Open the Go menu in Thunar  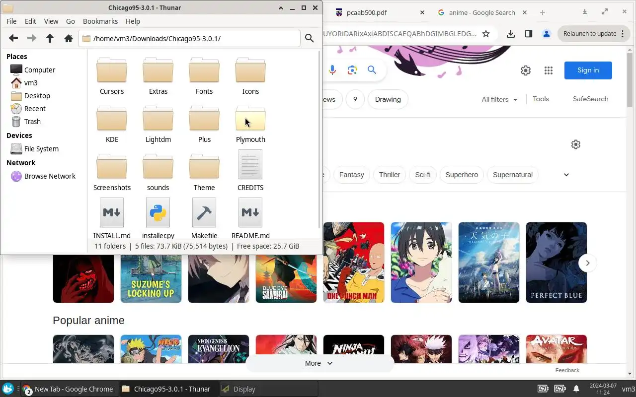71,21
